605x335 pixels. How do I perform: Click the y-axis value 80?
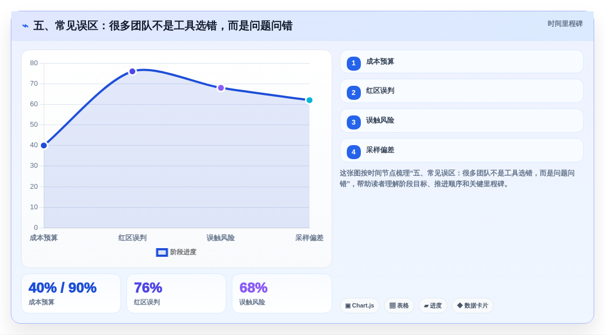coord(34,63)
